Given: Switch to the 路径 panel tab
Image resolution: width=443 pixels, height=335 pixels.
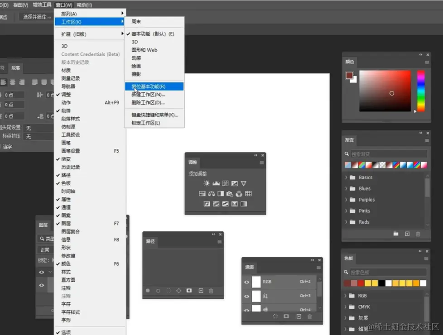Looking at the screenshot, I should (x=150, y=241).
